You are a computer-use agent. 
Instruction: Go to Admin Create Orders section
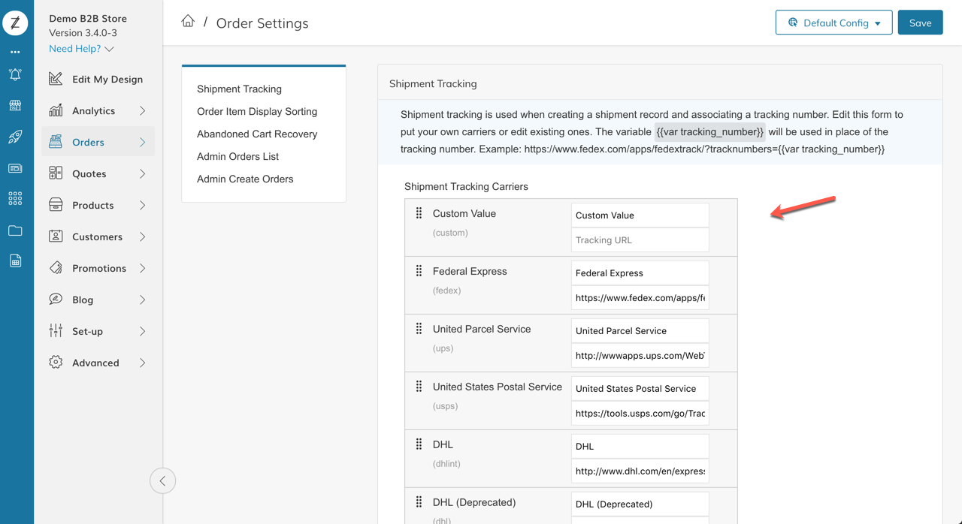[245, 179]
